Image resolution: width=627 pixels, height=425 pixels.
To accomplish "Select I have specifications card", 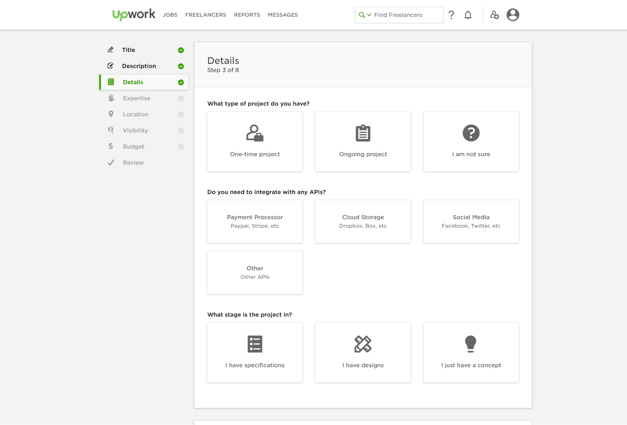I will point(255,353).
